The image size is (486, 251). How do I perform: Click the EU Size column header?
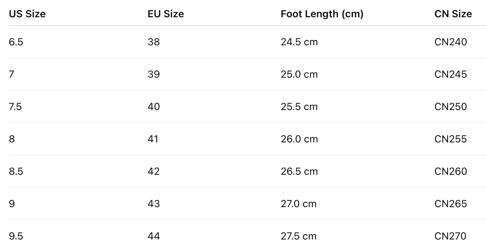[x=166, y=14]
